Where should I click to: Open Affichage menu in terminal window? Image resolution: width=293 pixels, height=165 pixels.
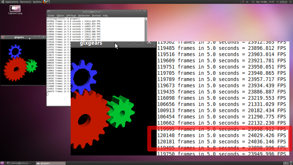point(71,15)
